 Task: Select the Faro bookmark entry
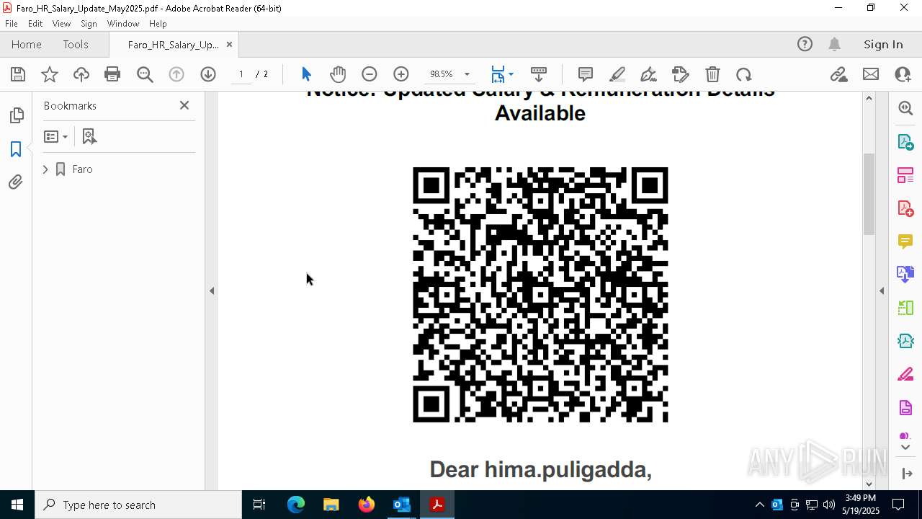tap(82, 169)
